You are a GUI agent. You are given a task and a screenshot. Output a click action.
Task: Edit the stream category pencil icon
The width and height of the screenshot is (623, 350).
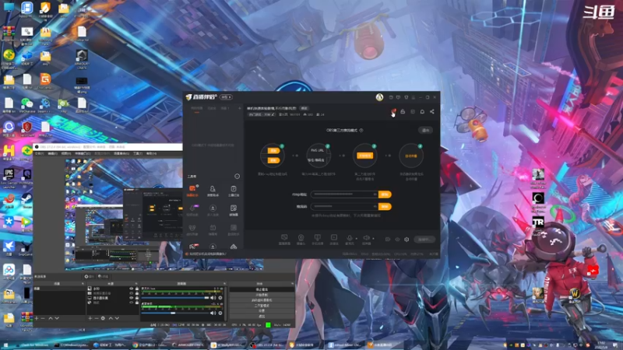point(273,114)
